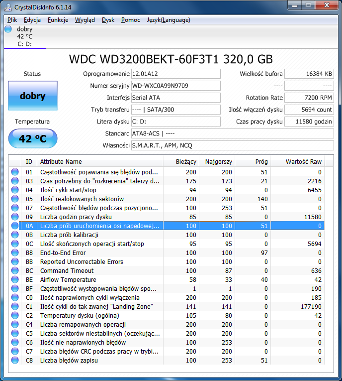Click status orb for attribute C6

click(15, 342)
